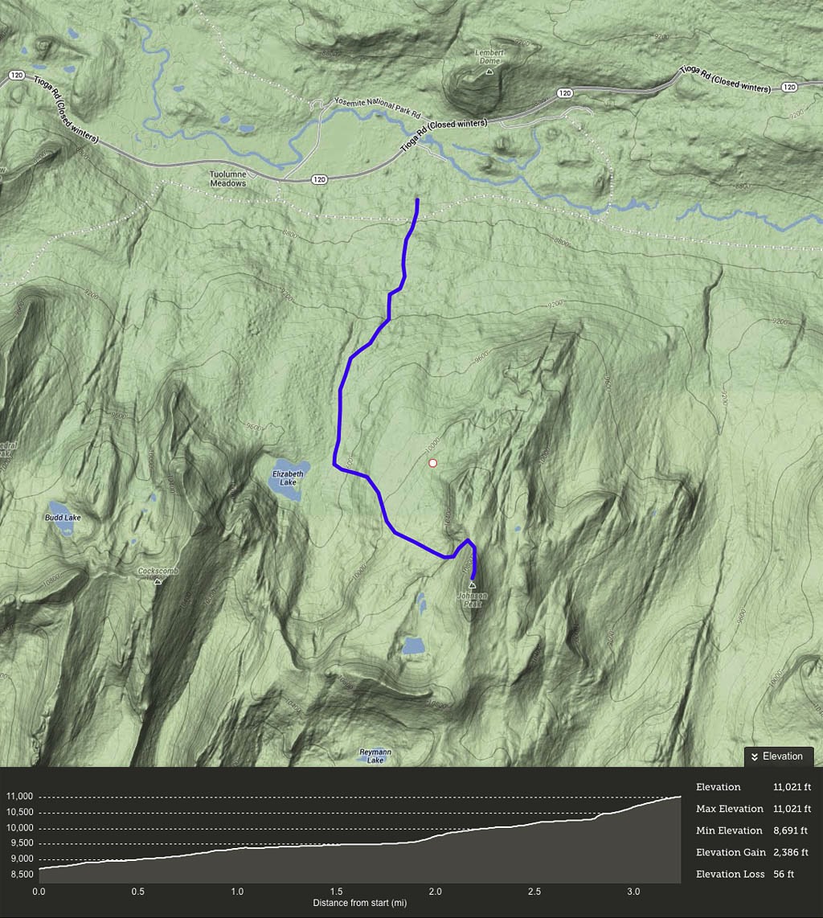Click the Cockscomb peak triangle marker
Screen dimensions: 823x918
click(x=158, y=581)
